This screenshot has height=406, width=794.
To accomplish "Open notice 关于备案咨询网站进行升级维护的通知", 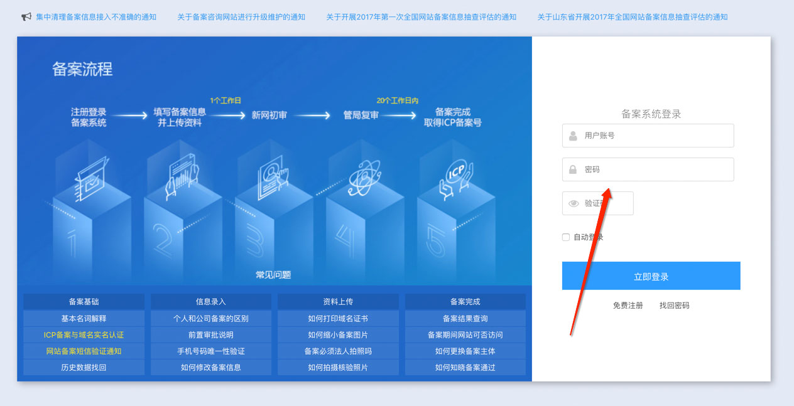I will point(241,17).
